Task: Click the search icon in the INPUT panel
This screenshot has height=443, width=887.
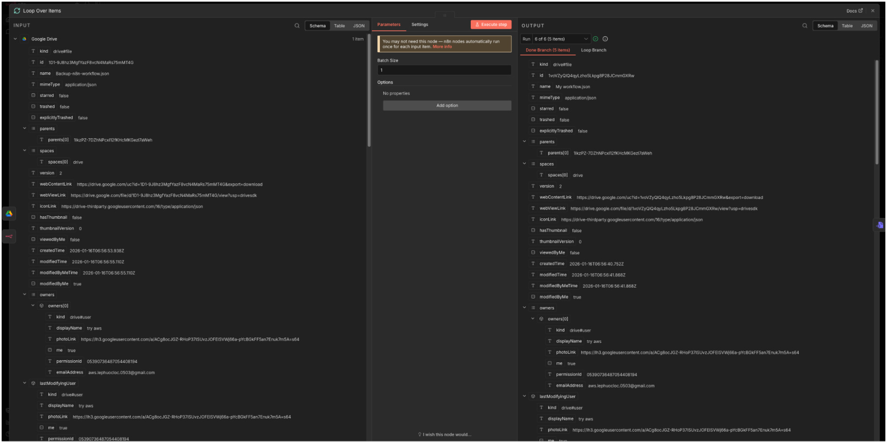Action: (297, 26)
